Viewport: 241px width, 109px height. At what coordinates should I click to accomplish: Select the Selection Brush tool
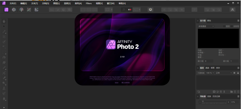coord(4,42)
